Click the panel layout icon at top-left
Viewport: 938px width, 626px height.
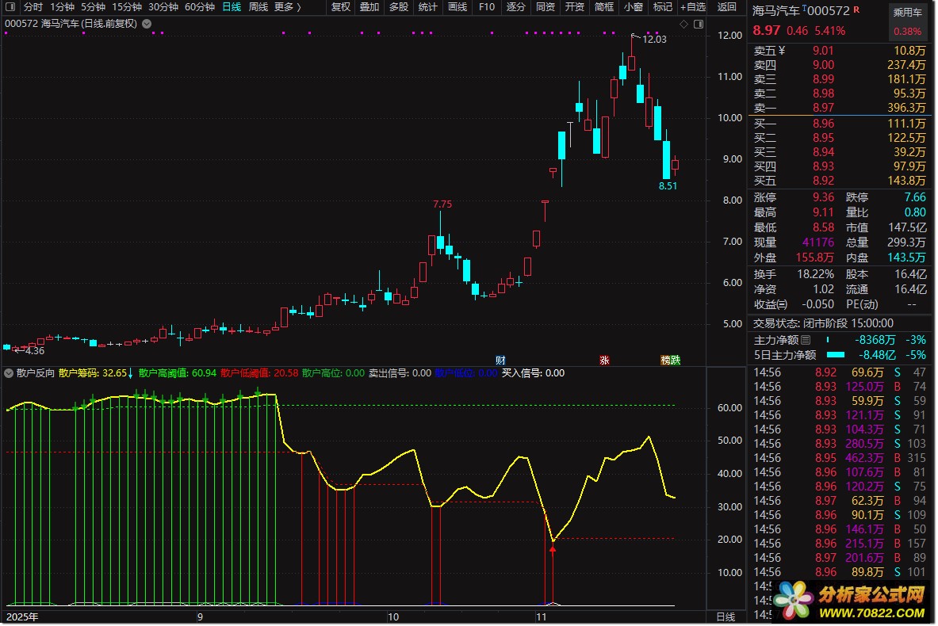[10, 6]
